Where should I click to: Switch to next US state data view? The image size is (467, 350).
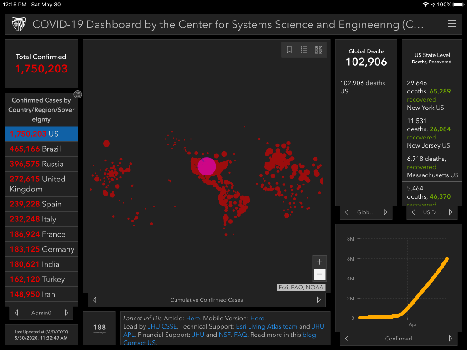point(451,212)
